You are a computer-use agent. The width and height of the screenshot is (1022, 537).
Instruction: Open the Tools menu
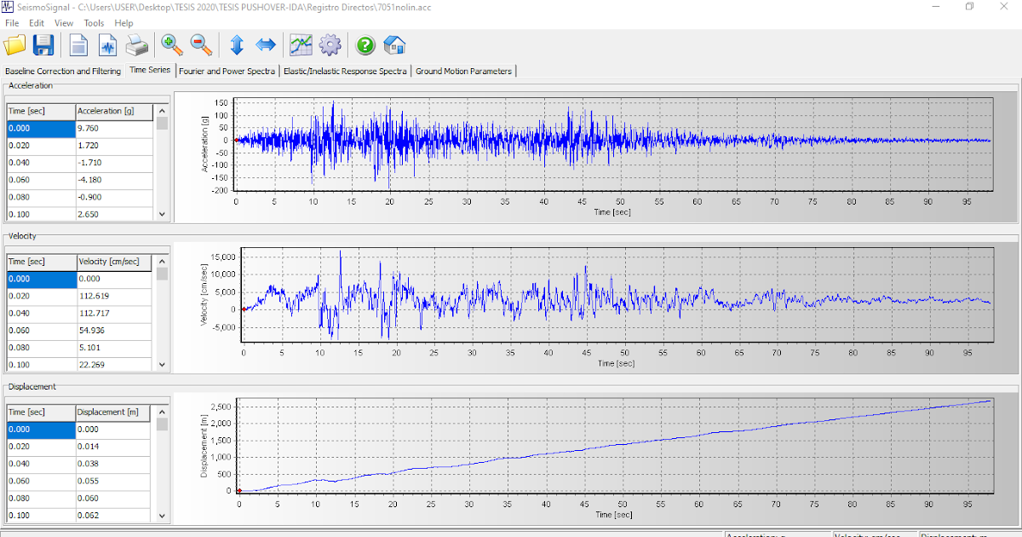click(94, 23)
